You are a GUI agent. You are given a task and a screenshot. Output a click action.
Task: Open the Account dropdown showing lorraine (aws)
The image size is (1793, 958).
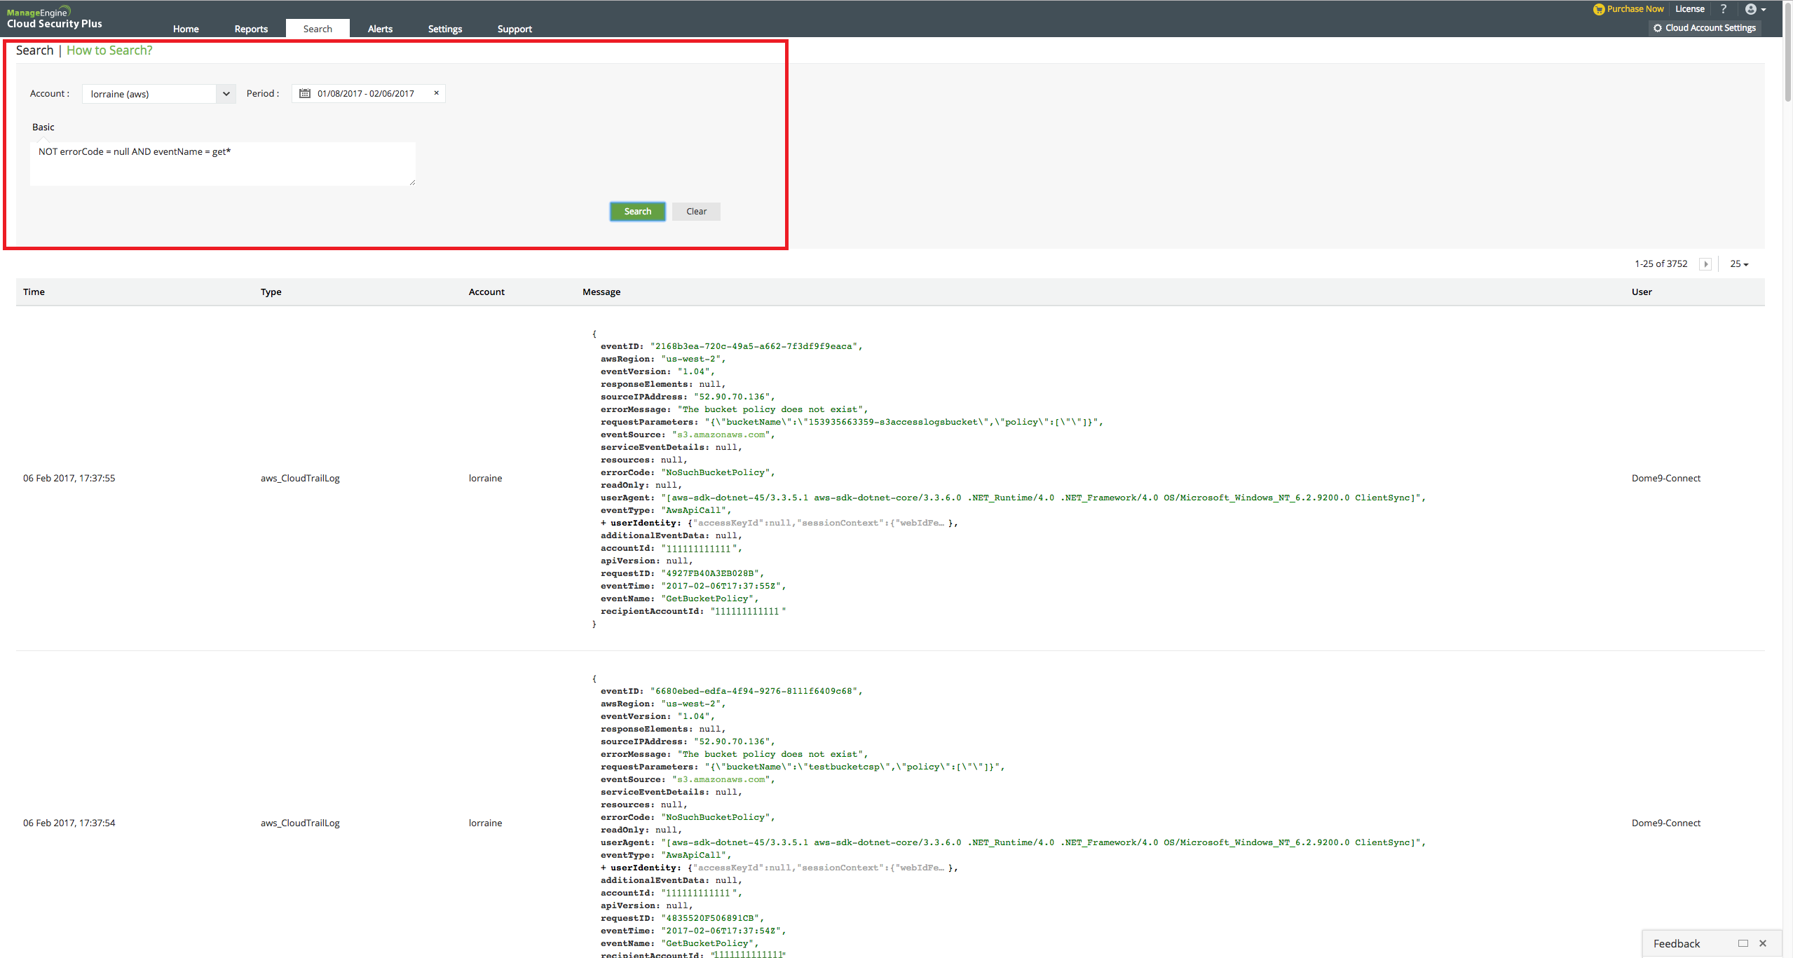[158, 94]
